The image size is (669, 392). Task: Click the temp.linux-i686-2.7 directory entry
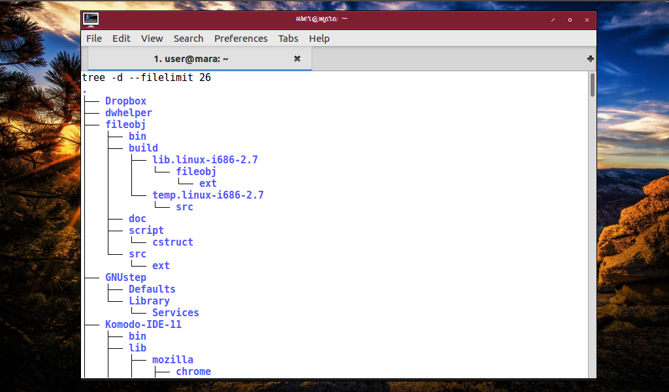click(x=208, y=195)
